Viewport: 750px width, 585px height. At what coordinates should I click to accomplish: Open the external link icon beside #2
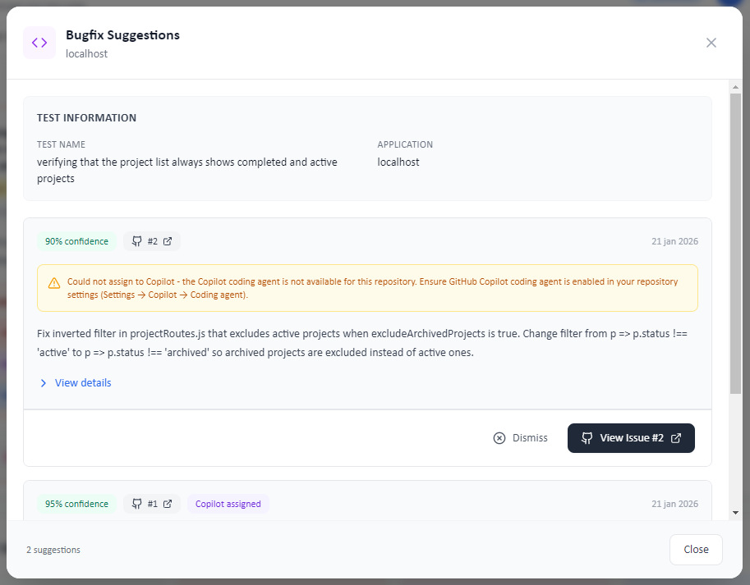[x=168, y=241]
